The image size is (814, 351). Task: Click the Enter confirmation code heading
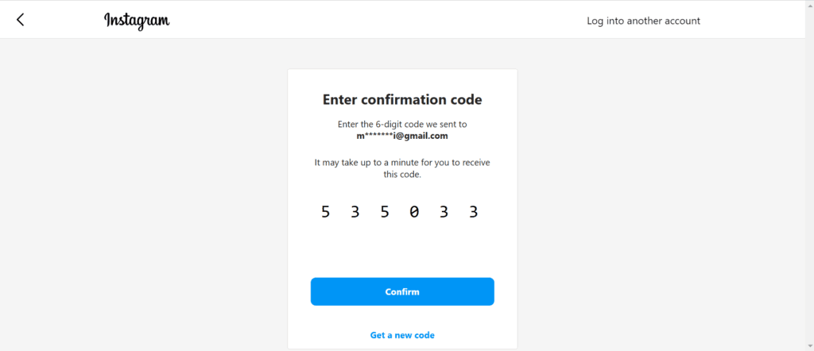point(402,100)
